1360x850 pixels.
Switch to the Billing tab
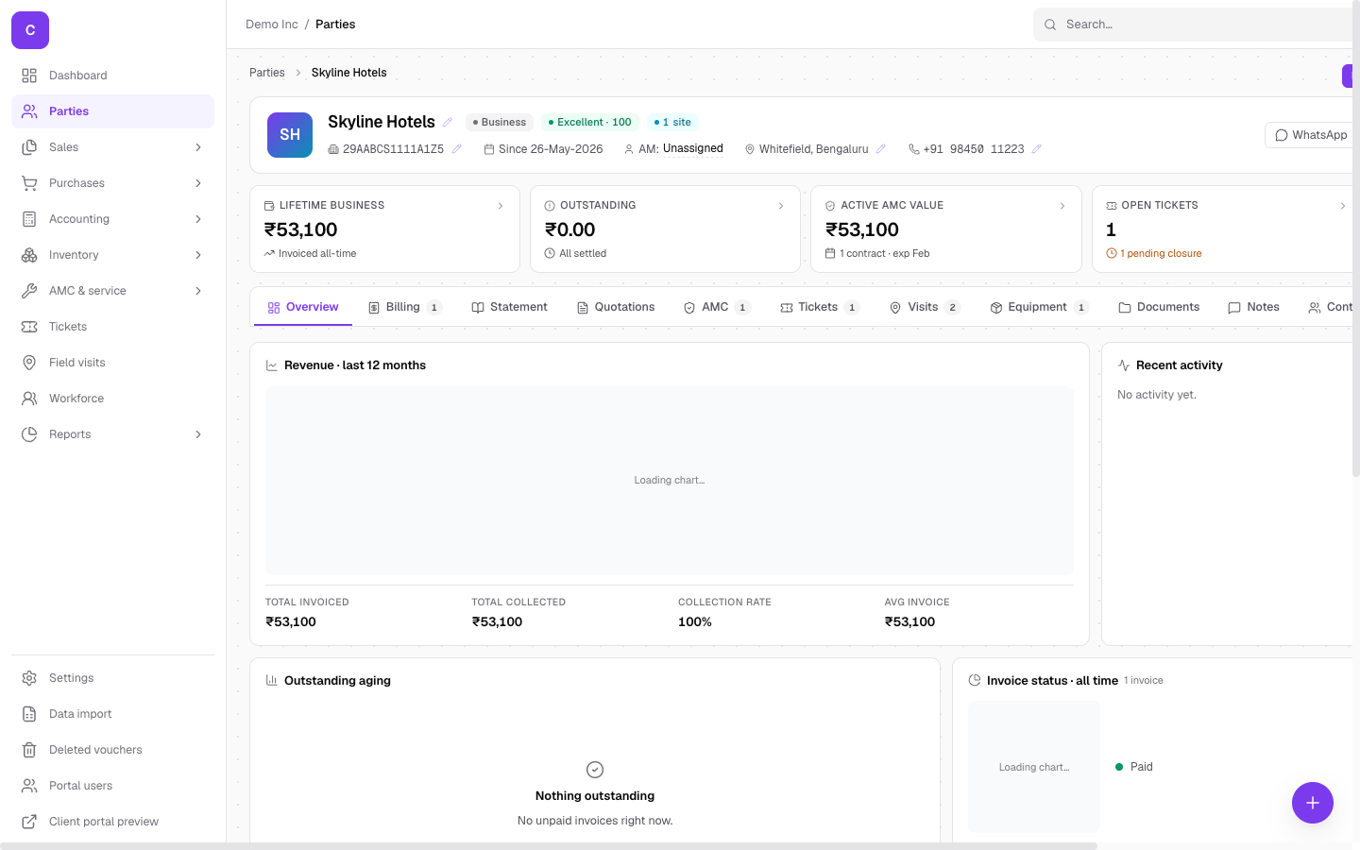coord(404,307)
